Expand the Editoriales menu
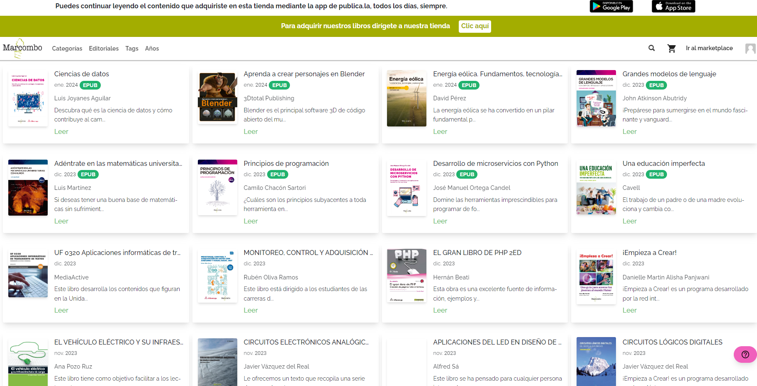 [x=104, y=49]
